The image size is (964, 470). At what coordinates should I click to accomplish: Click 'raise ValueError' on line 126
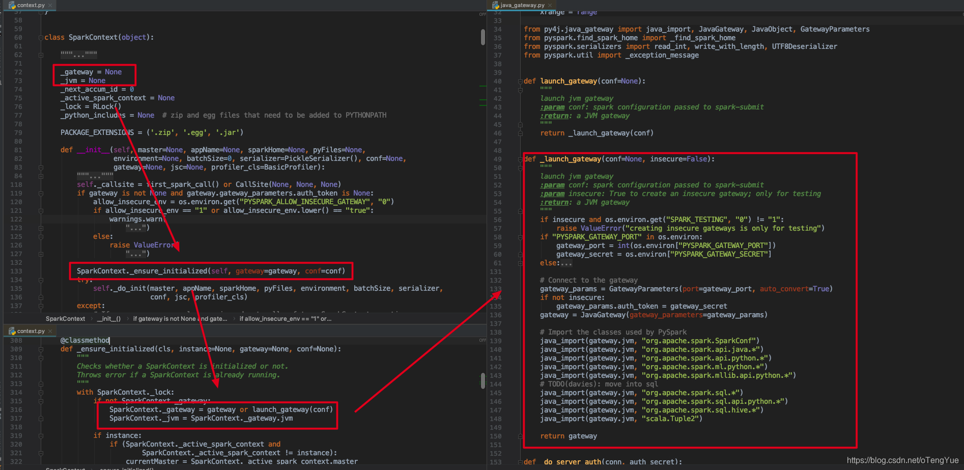(x=142, y=245)
